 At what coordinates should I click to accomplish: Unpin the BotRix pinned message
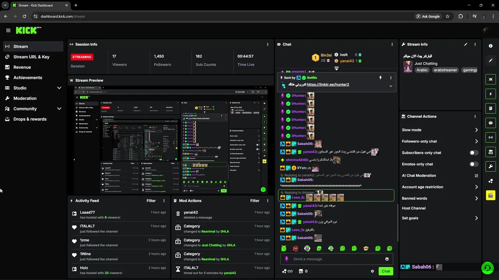coord(380,78)
